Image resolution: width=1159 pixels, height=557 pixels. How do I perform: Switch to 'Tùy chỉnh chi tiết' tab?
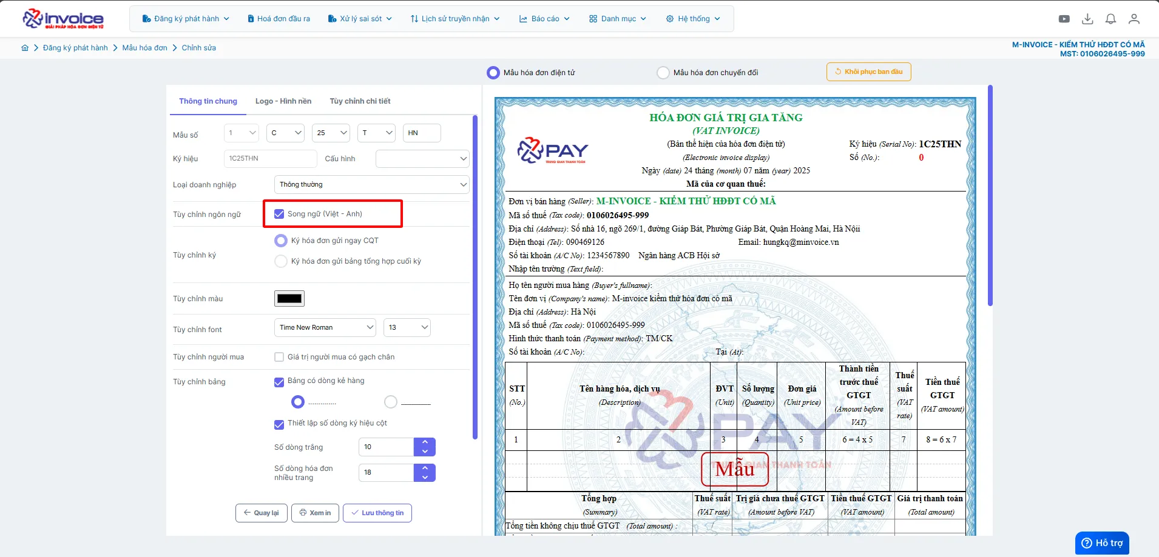(360, 101)
